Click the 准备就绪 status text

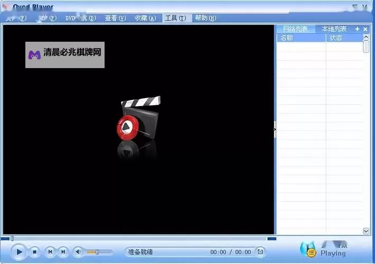[140, 252]
